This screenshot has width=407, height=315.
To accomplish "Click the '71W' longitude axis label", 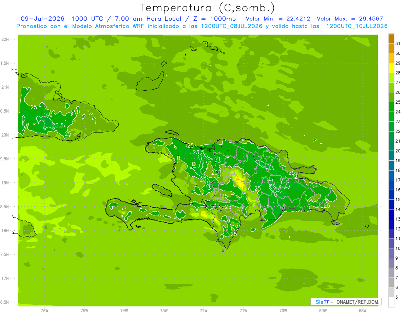I will 243,310.
